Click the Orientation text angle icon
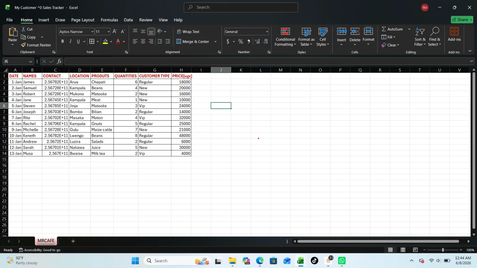477x268 pixels. point(159,31)
